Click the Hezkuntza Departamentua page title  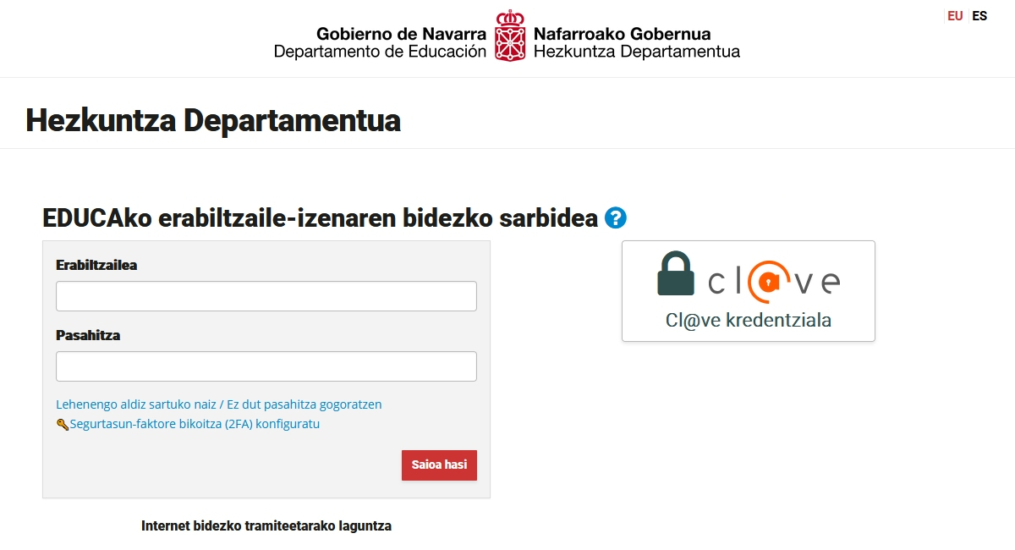pos(213,120)
